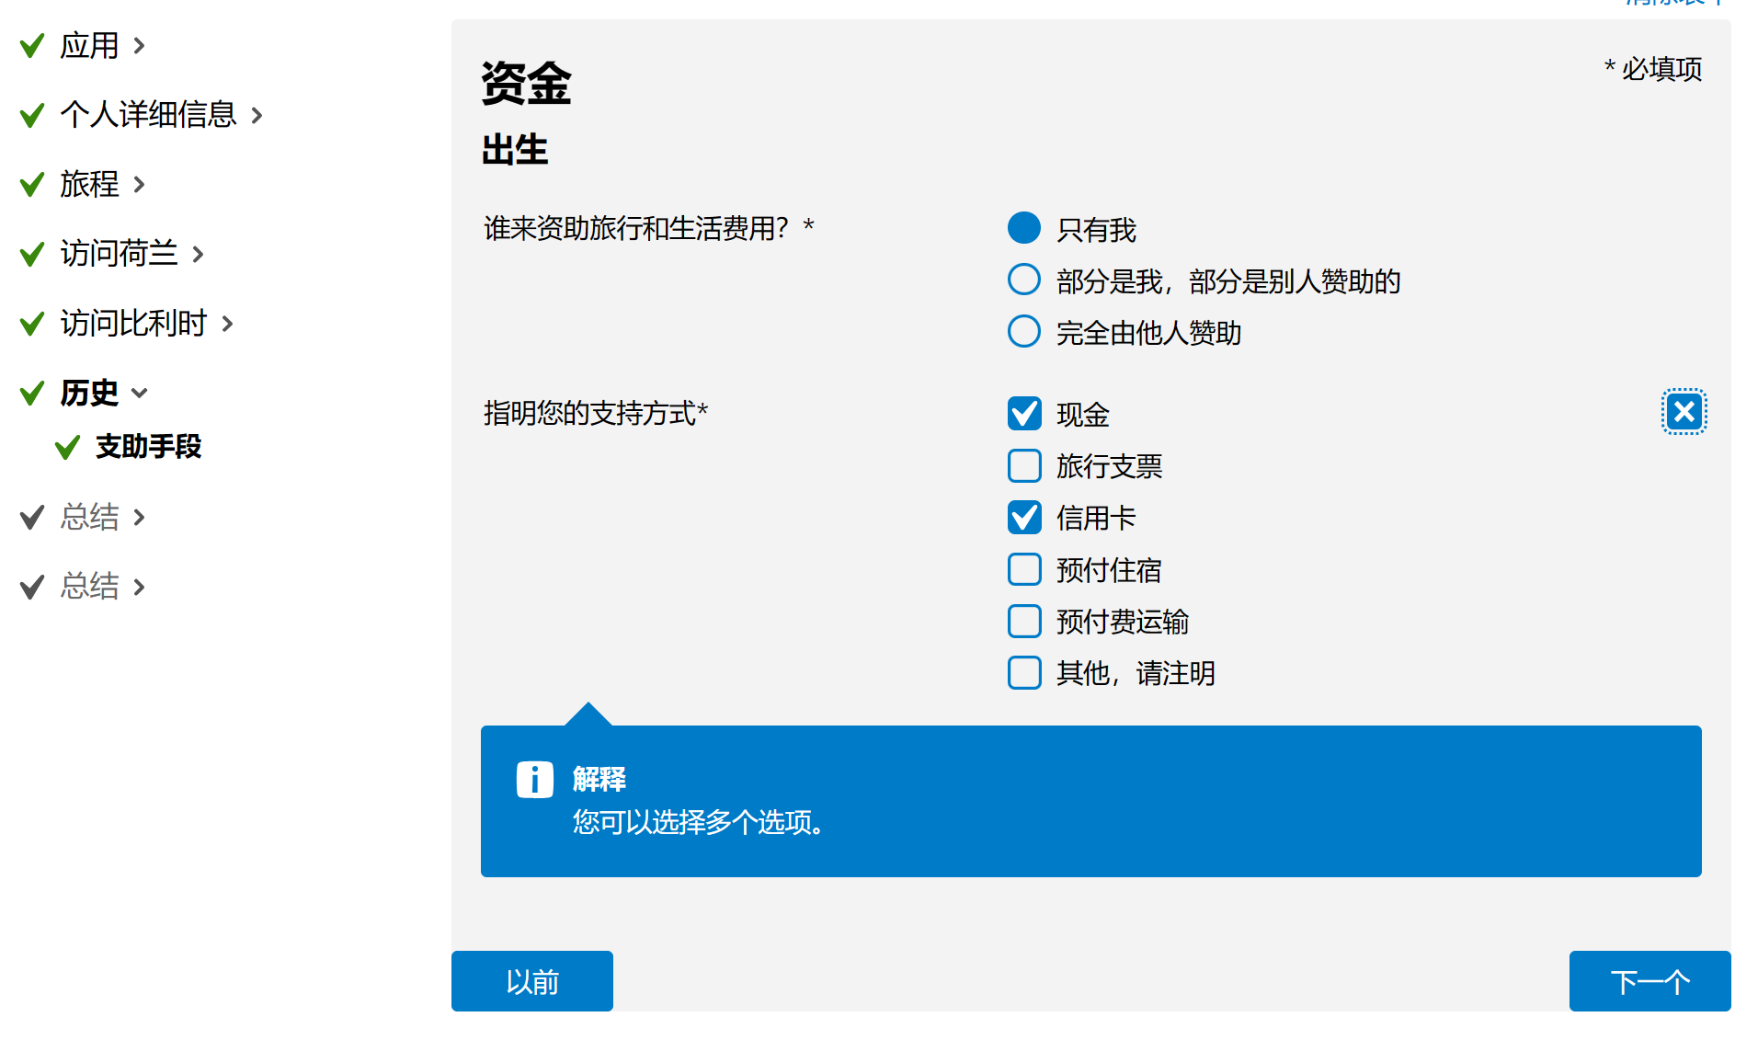Go to the 个人详细信息 step
Viewport: 1758px width, 1040px height.
point(148,115)
